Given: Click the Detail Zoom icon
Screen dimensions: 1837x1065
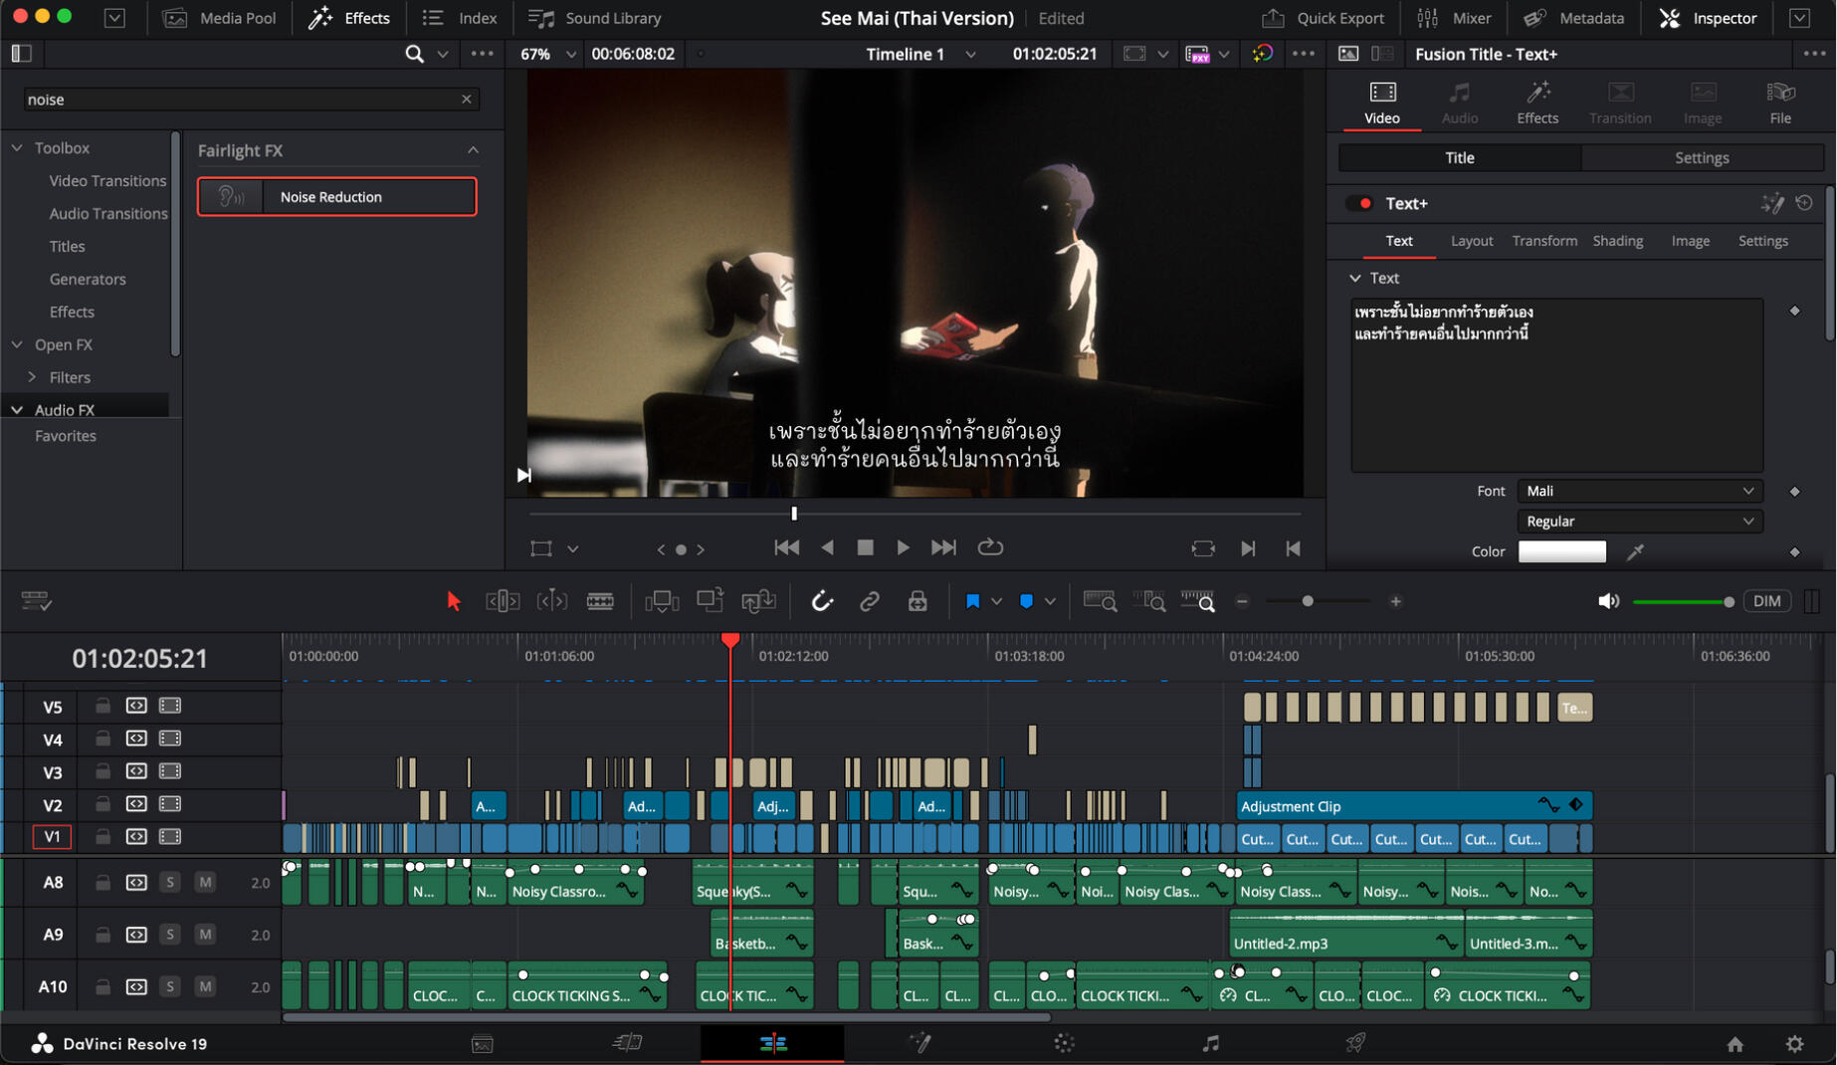Looking at the screenshot, I should 1149,601.
